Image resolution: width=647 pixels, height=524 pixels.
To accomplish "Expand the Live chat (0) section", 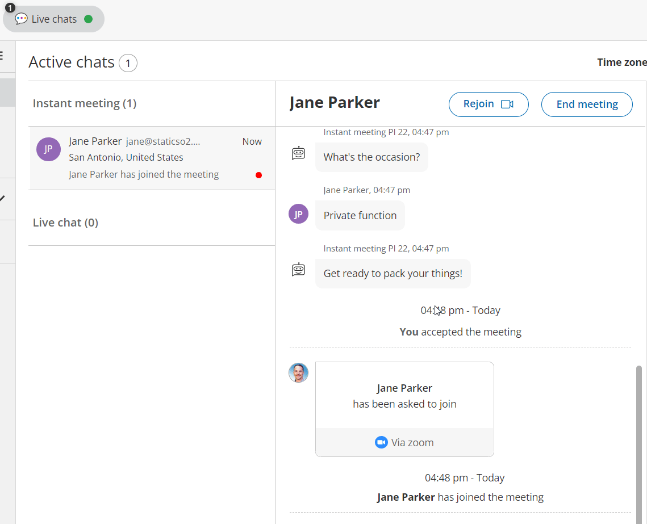I will [x=65, y=223].
